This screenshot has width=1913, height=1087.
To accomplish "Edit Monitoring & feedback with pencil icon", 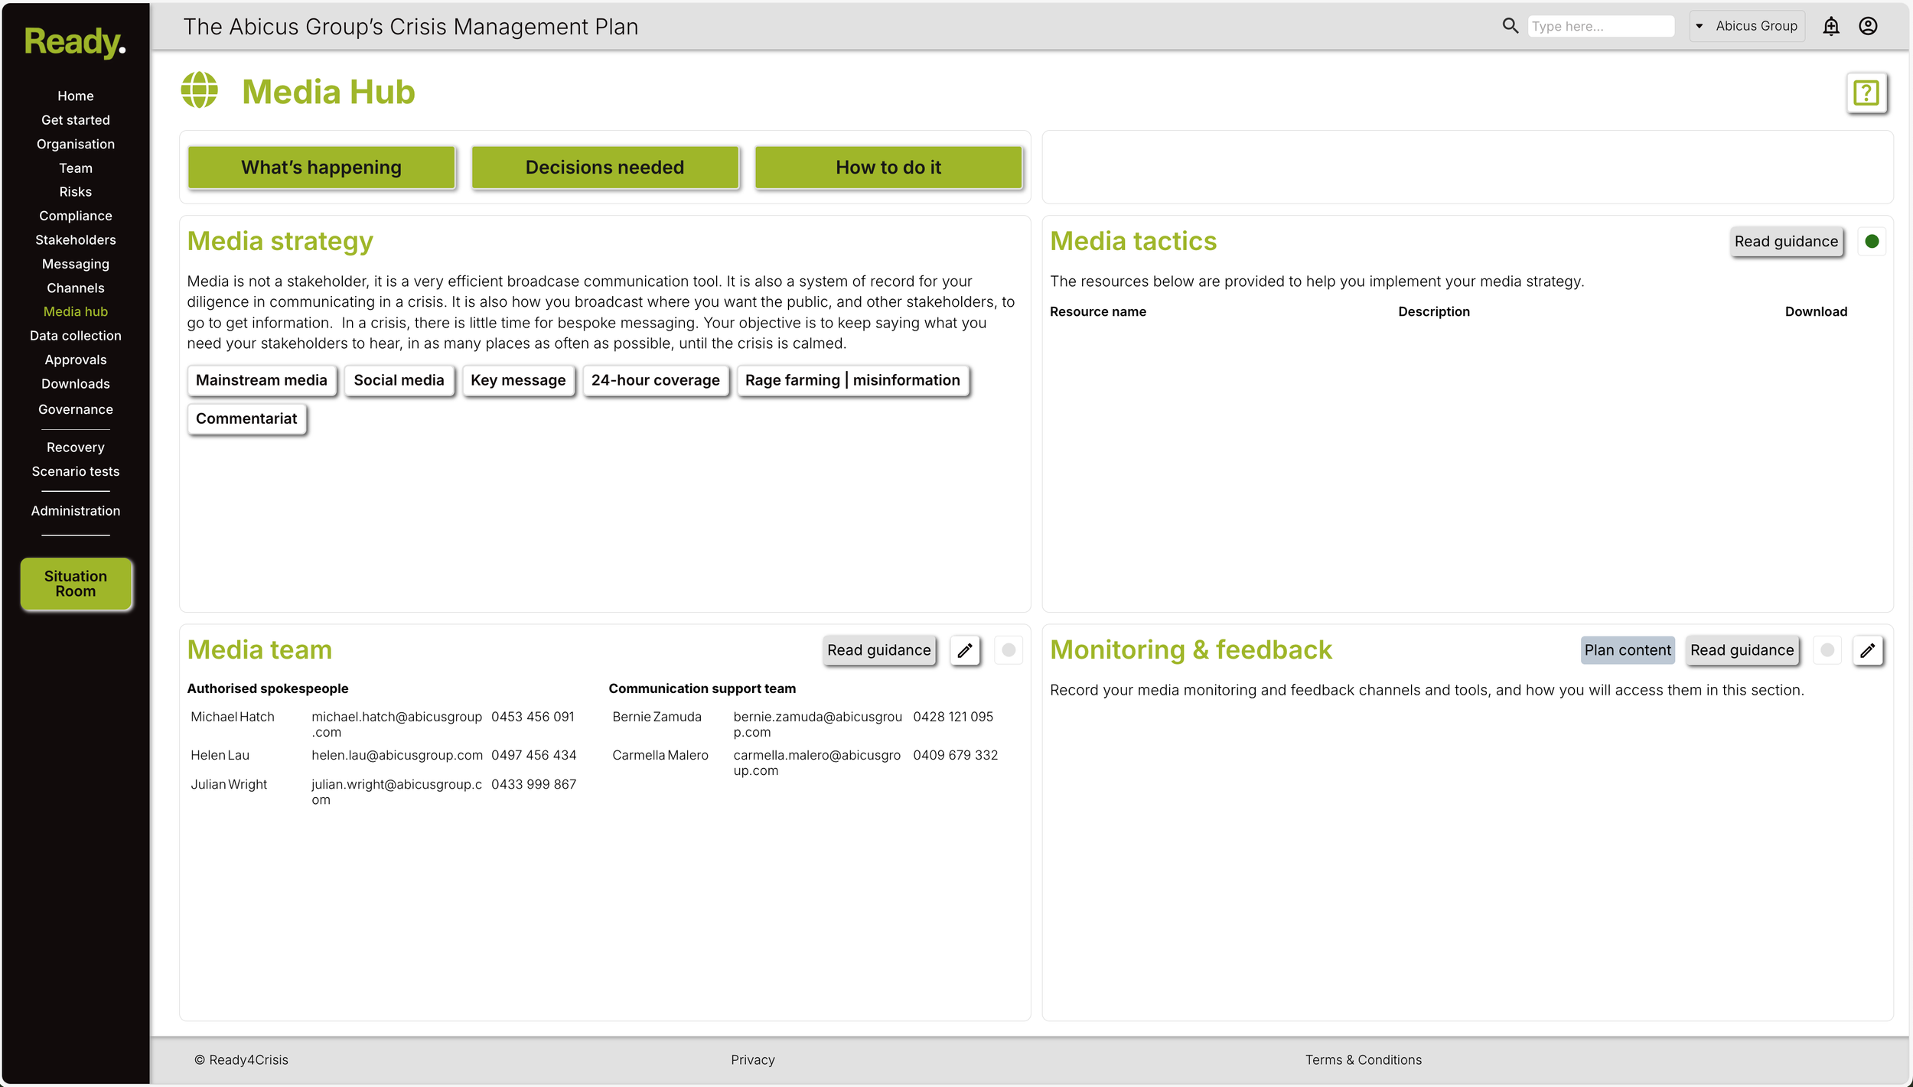I will [1867, 650].
